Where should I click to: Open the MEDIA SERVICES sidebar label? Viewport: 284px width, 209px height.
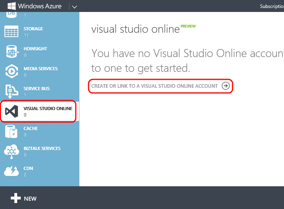click(x=41, y=69)
